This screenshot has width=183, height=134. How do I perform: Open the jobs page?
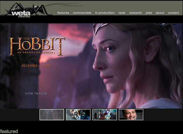click(x=149, y=13)
